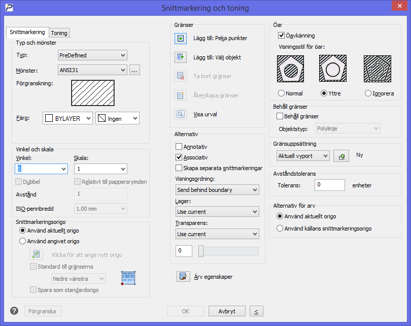Open the Mönster dropdown showing ANSI31

click(92, 70)
